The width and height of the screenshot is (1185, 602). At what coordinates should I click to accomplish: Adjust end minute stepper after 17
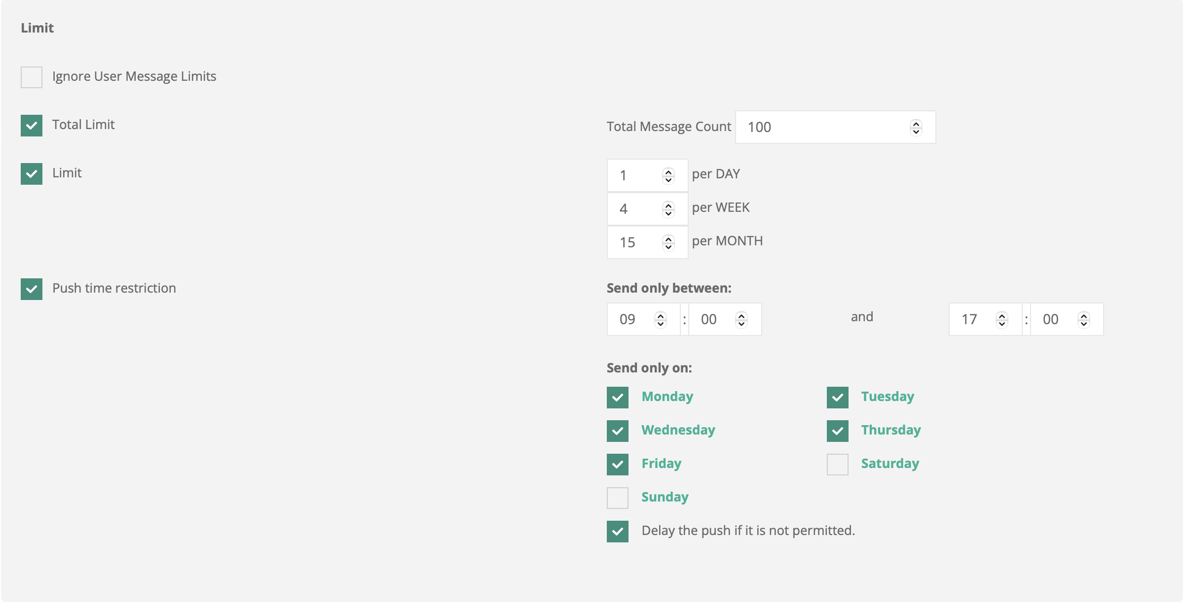click(1083, 320)
